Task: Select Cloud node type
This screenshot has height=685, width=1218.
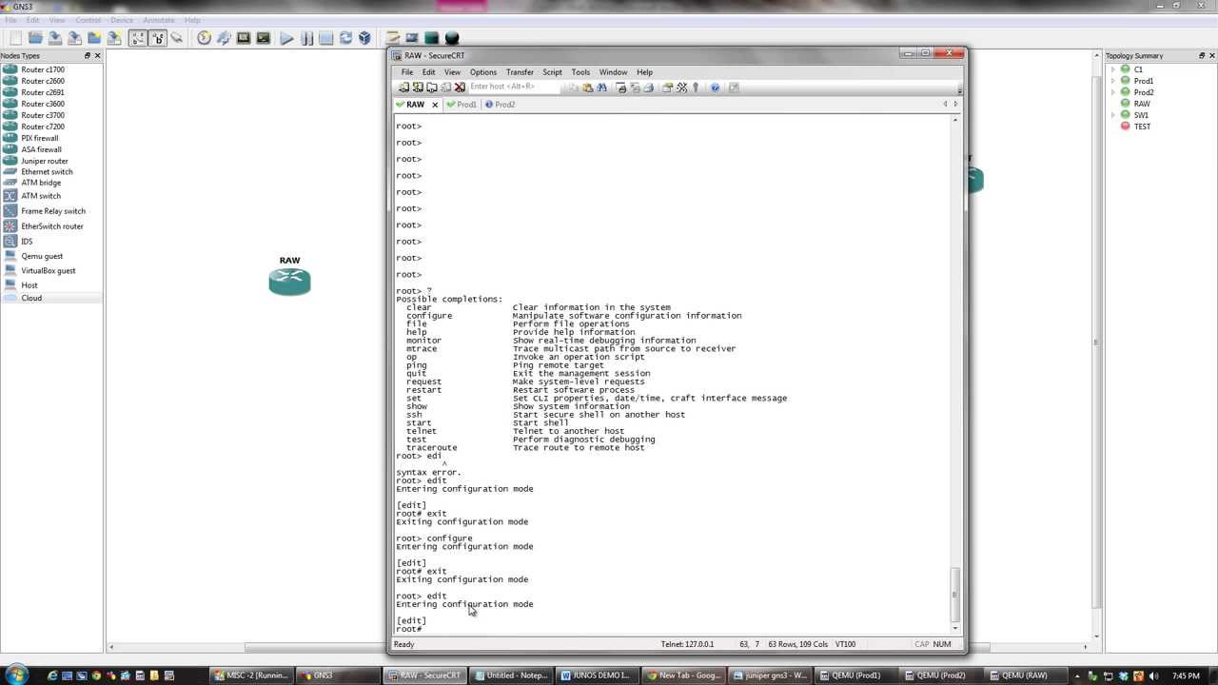Action: pyautogui.click(x=31, y=298)
